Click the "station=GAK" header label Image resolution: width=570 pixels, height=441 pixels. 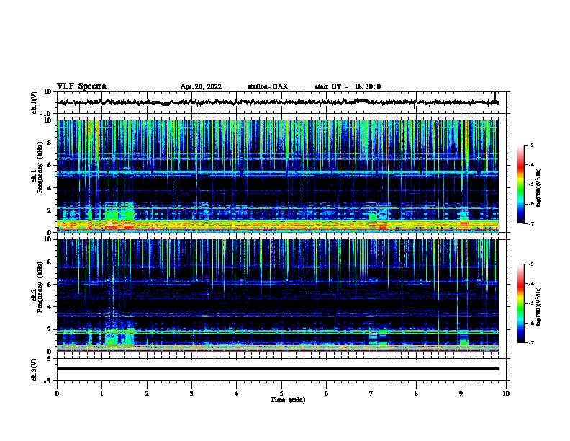pos(268,86)
